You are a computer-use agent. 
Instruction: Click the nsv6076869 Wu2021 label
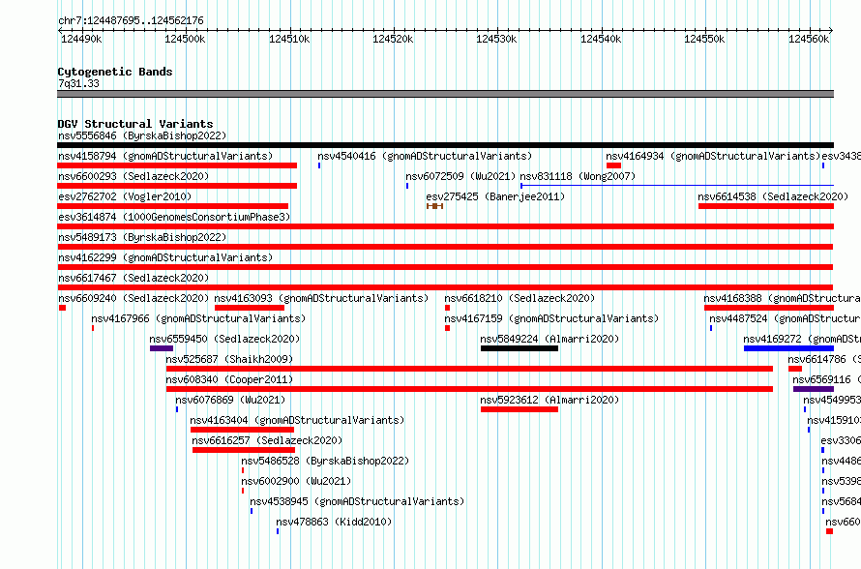click(230, 400)
